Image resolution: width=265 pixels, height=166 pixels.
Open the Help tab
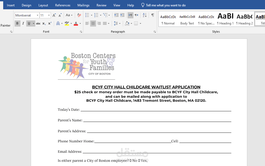point(131,5)
